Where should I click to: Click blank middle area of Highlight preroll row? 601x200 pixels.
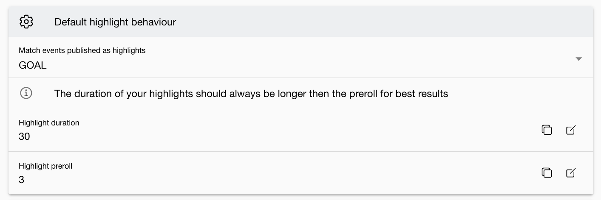tap(298, 173)
